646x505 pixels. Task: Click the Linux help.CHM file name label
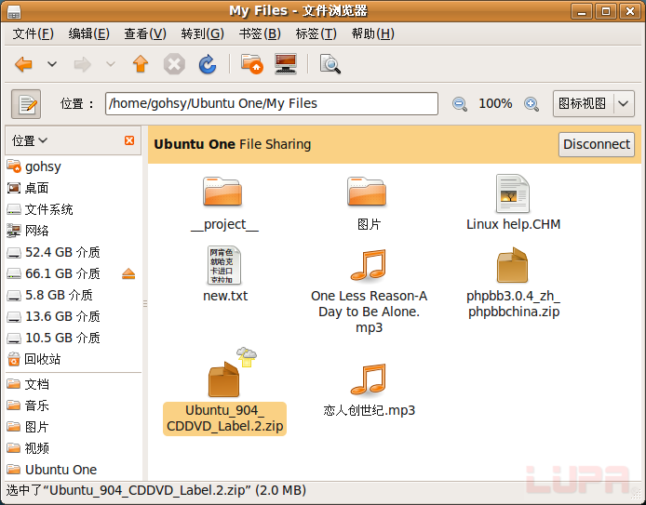(x=513, y=224)
